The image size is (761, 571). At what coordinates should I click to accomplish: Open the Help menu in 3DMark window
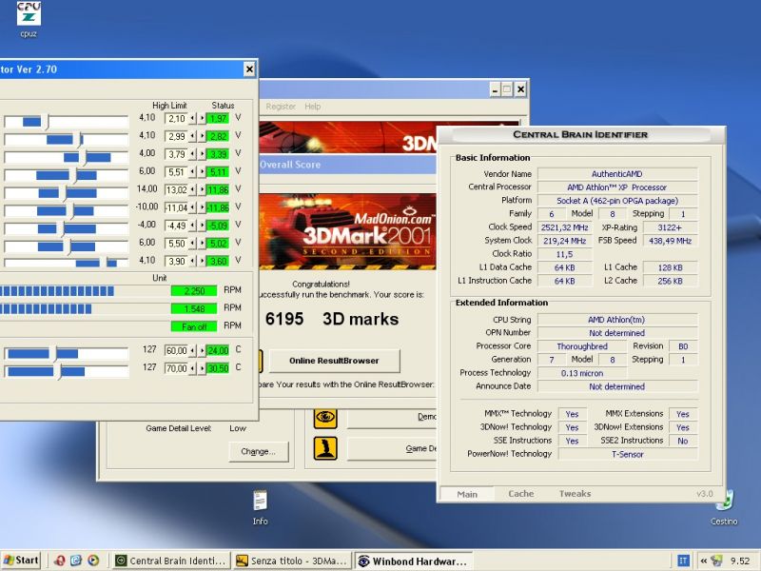(x=313, y=107)
